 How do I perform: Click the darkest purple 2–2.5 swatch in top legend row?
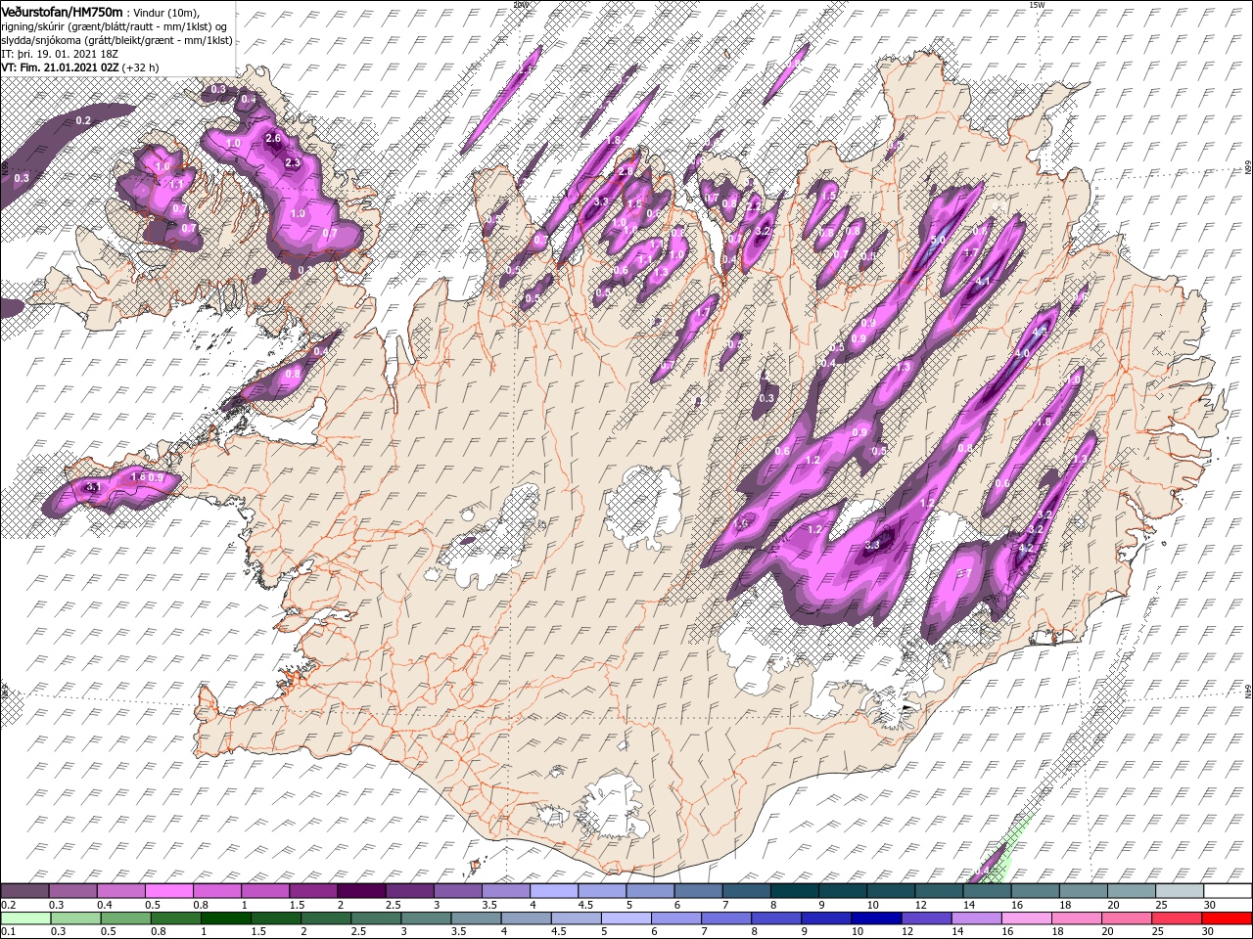pyautogui.click(x=361, y=891)
